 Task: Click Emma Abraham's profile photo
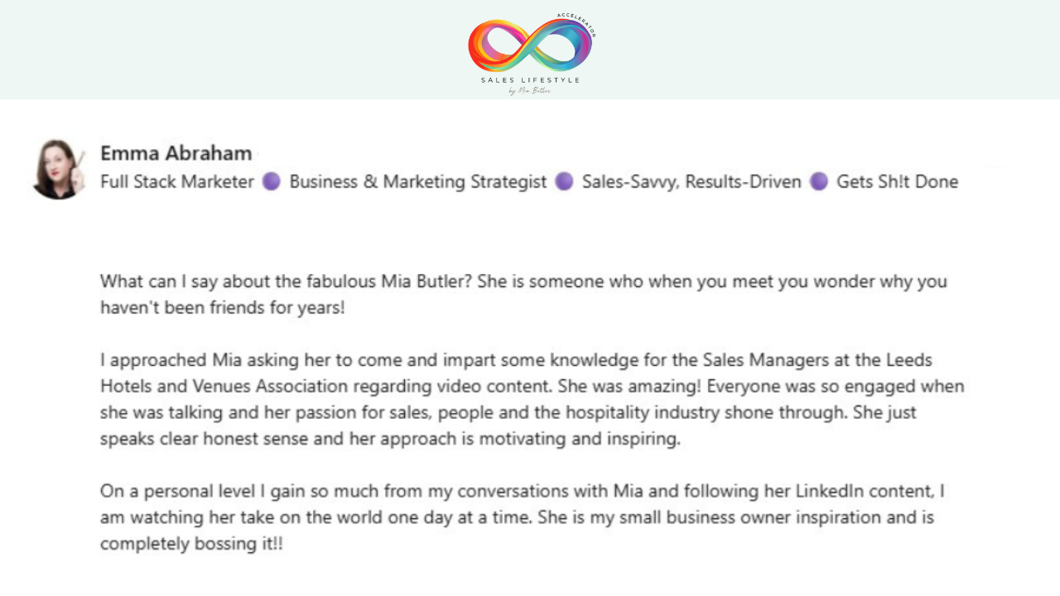click(x=58, y=169)
